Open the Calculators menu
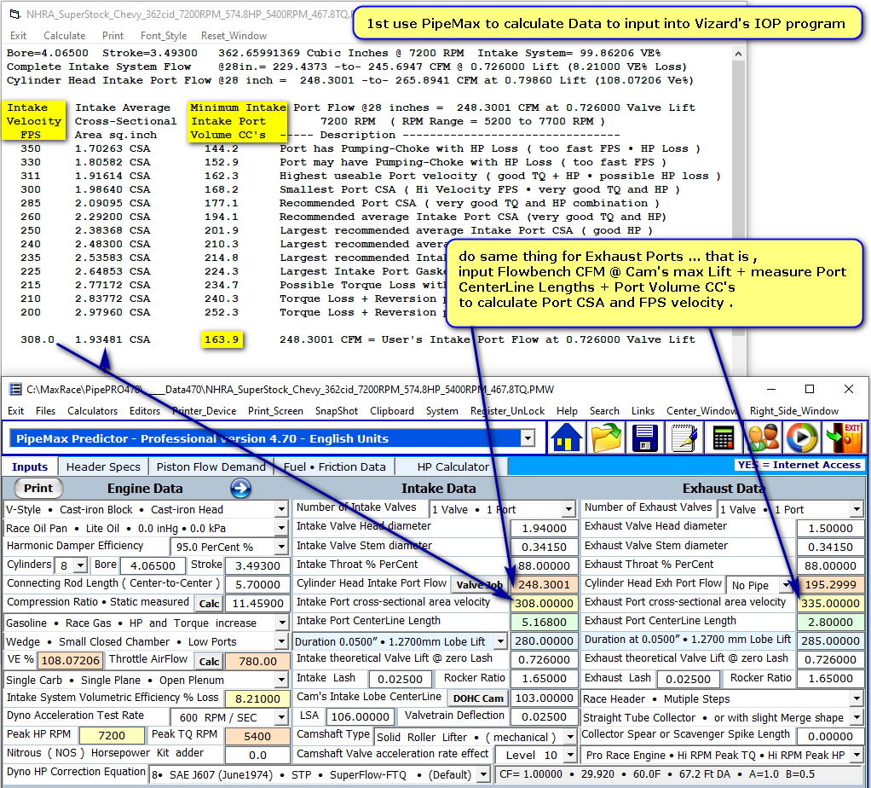This screenshot has width=871, height=788. [x=92, y=411]
